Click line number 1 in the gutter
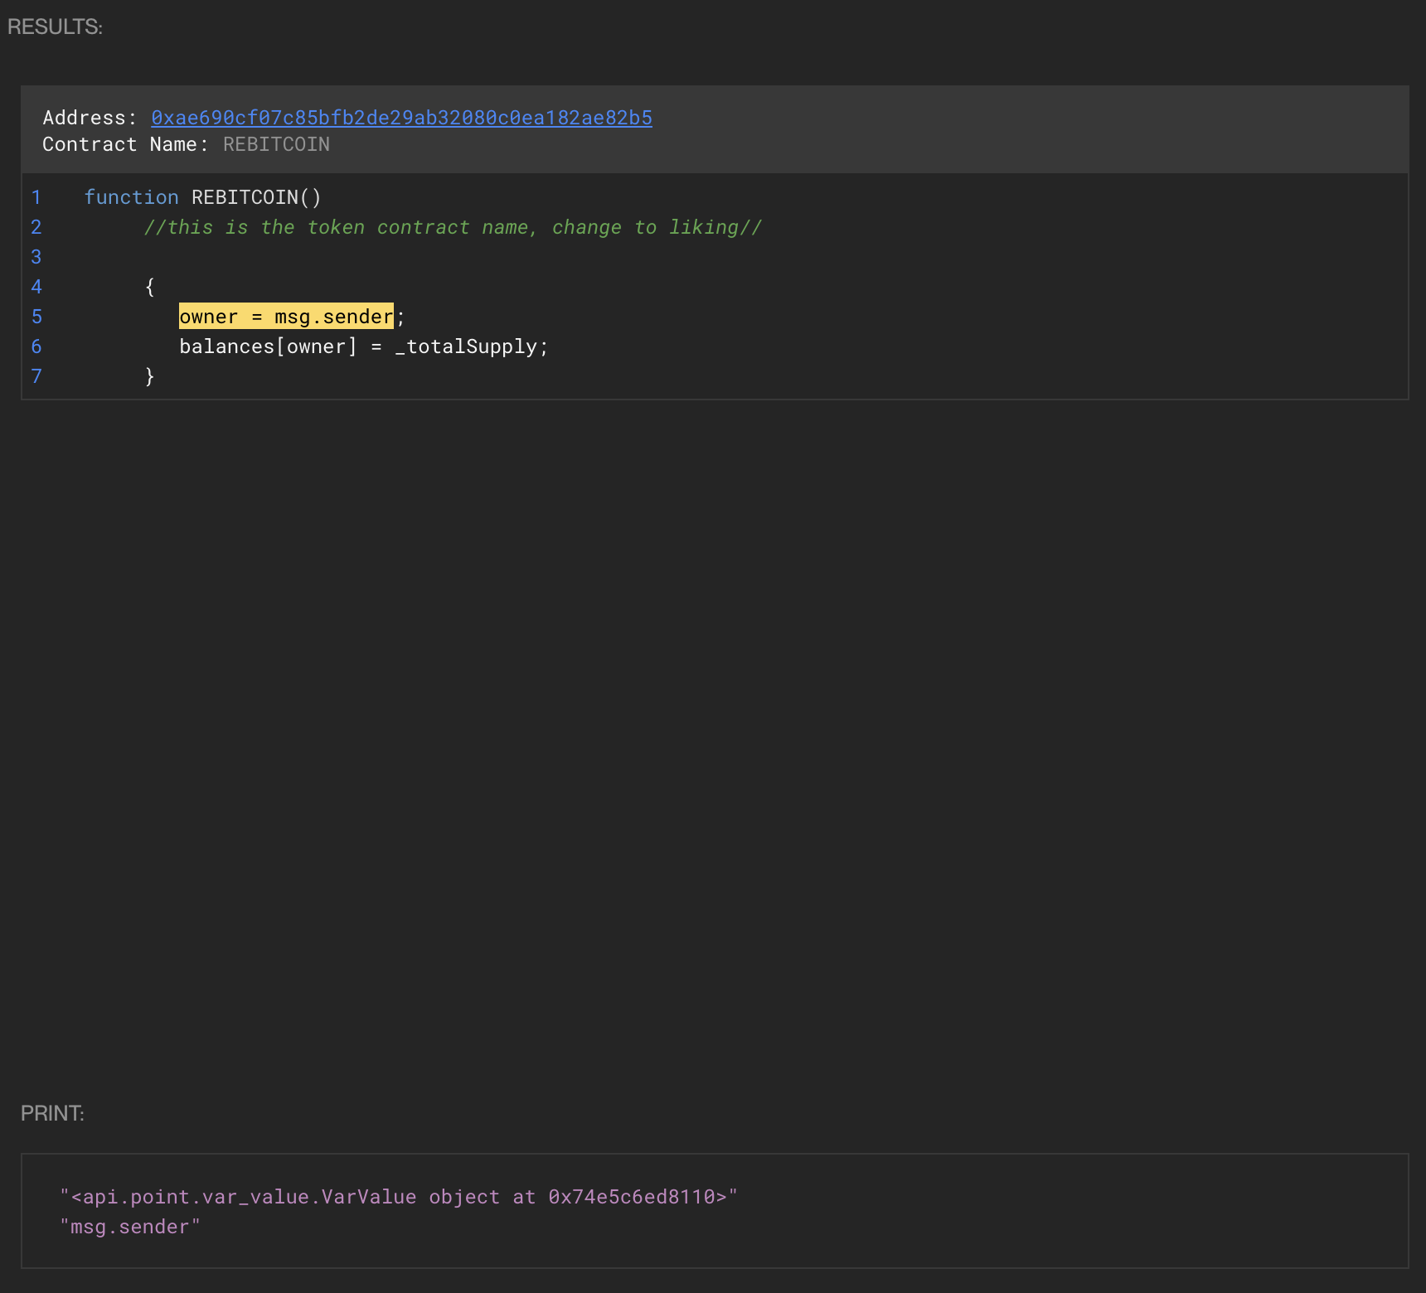 36,197
